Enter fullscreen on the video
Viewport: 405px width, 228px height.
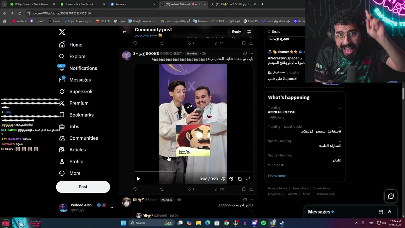tap(248, 179)
